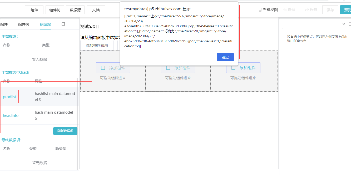Click the 撤销 undo arrow
Image resolution: width=351 pixels, height=175 pixels.
click(x=285, y=10)
